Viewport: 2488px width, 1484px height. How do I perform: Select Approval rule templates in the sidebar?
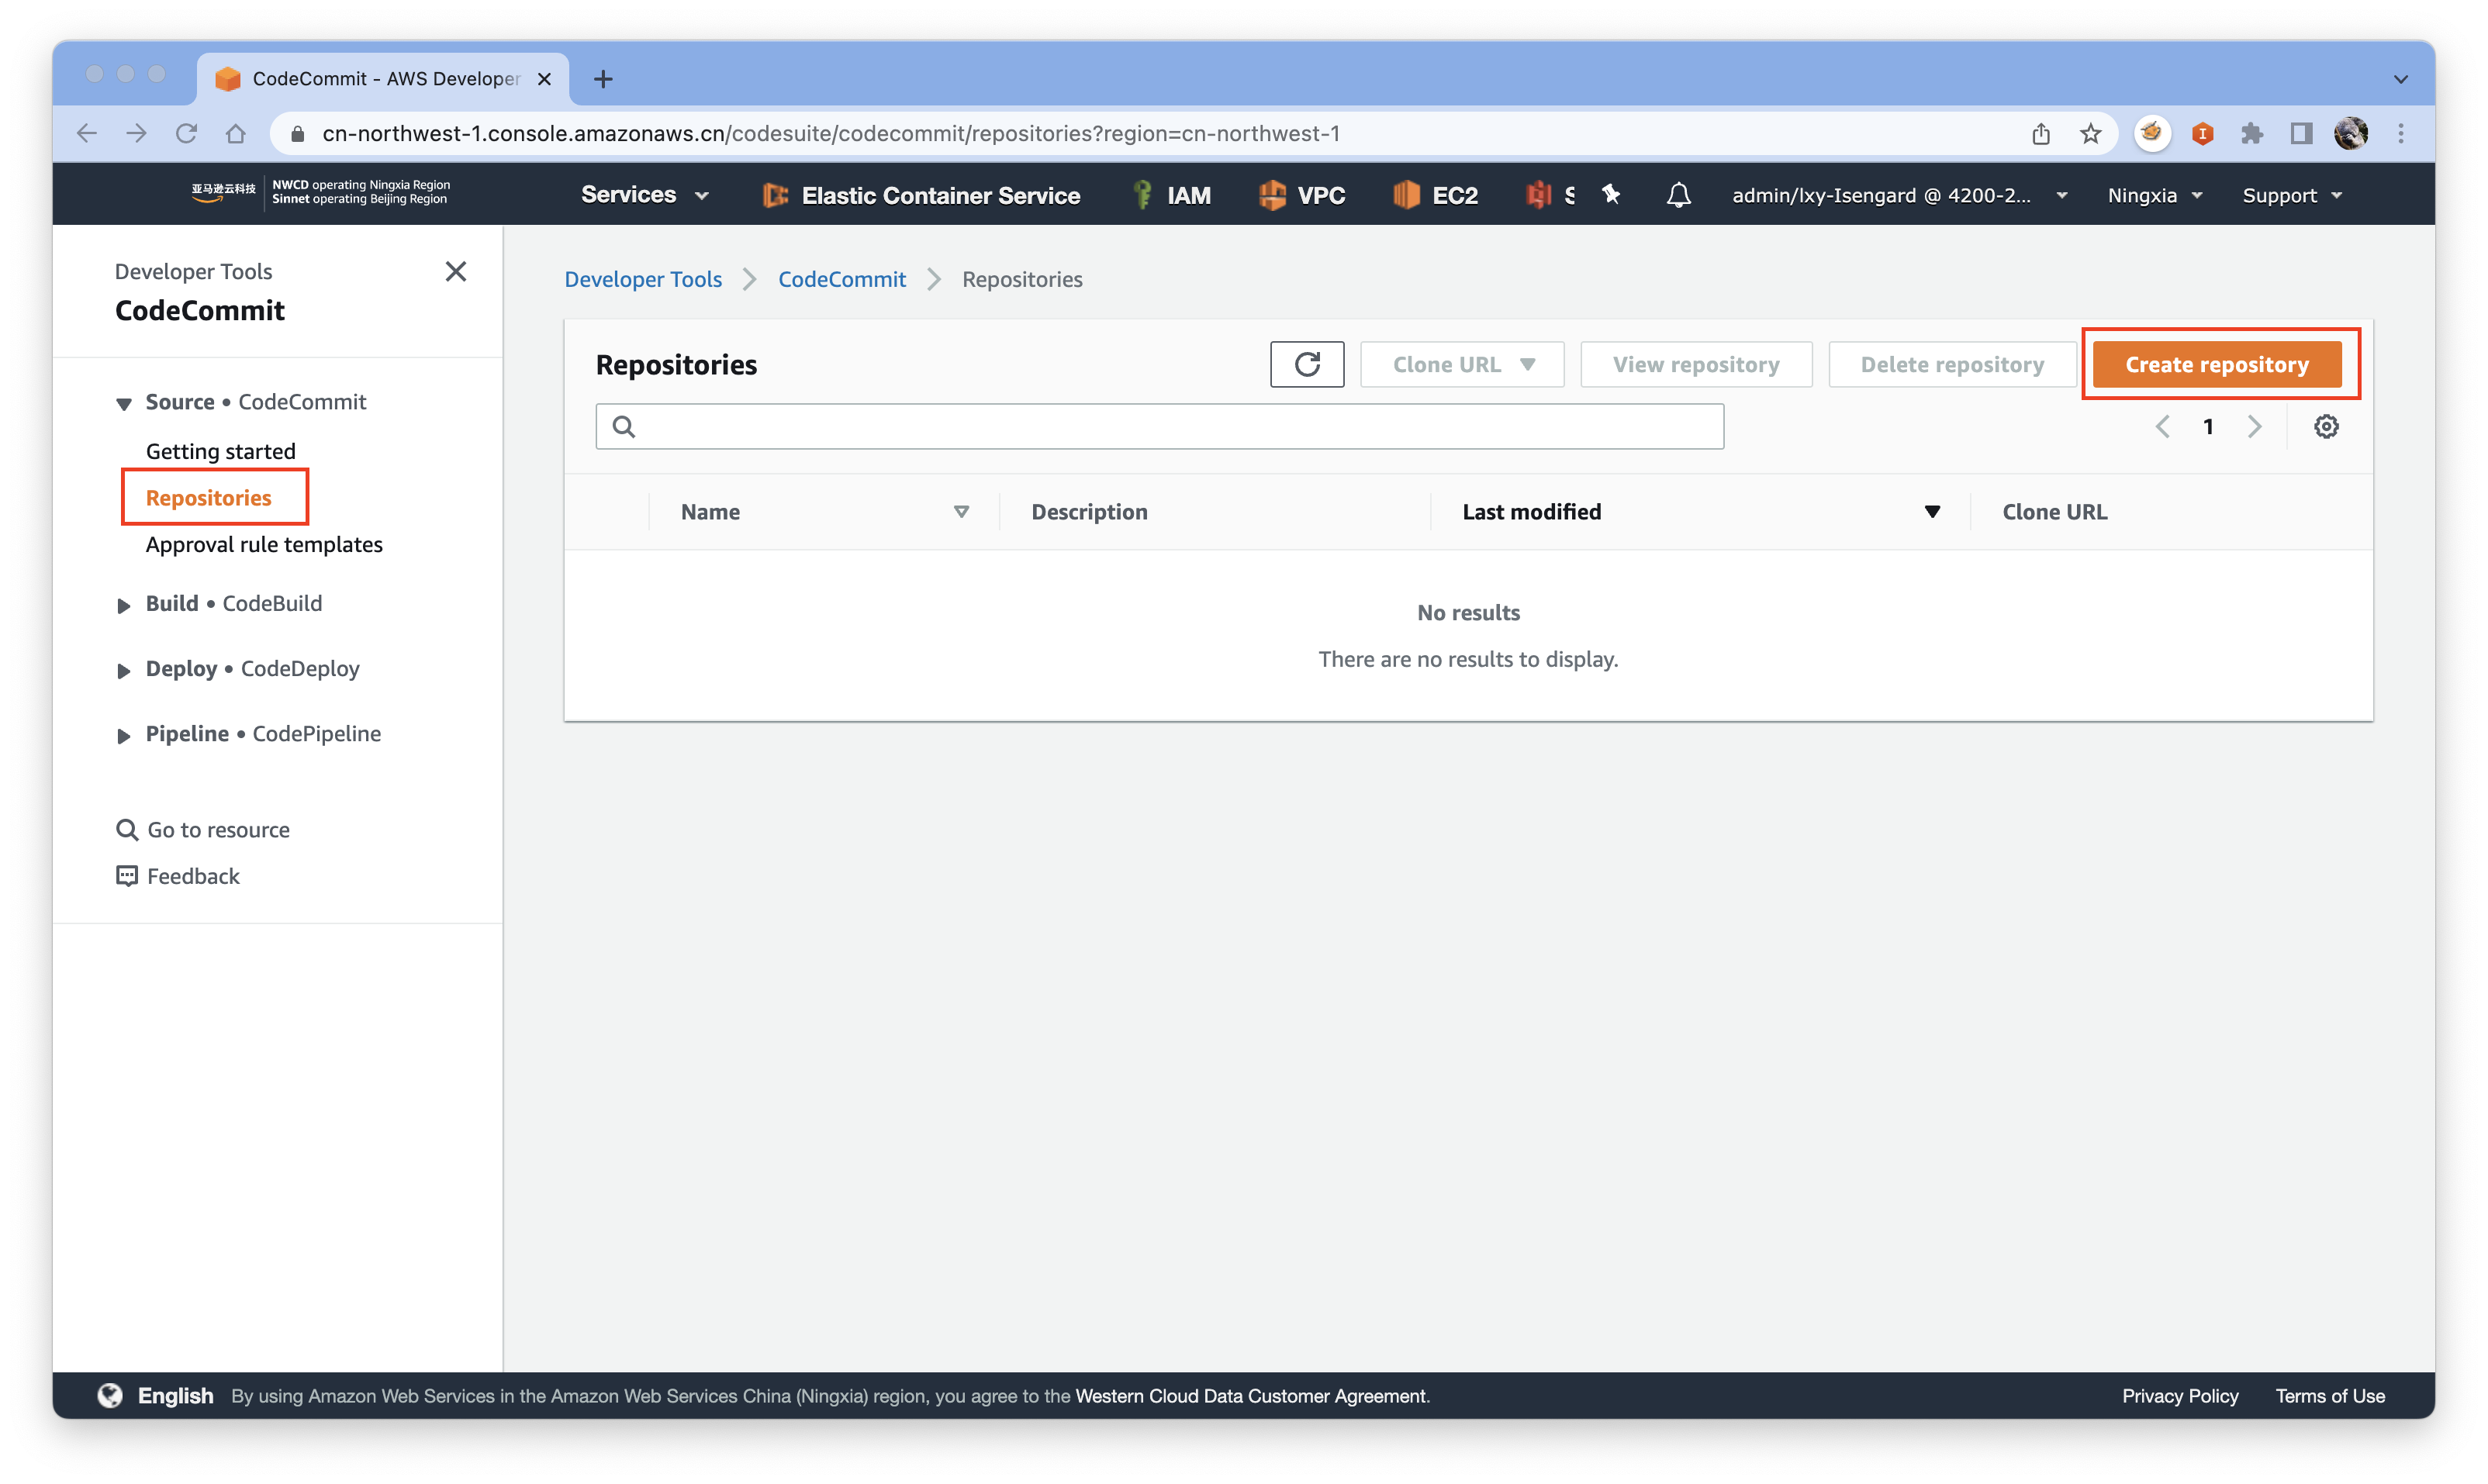[x=264, y=544]
